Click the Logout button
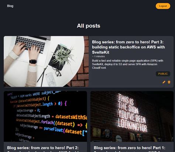Image resolution: width=175 pixels, height=152 pixels. (x=163, y=6)
